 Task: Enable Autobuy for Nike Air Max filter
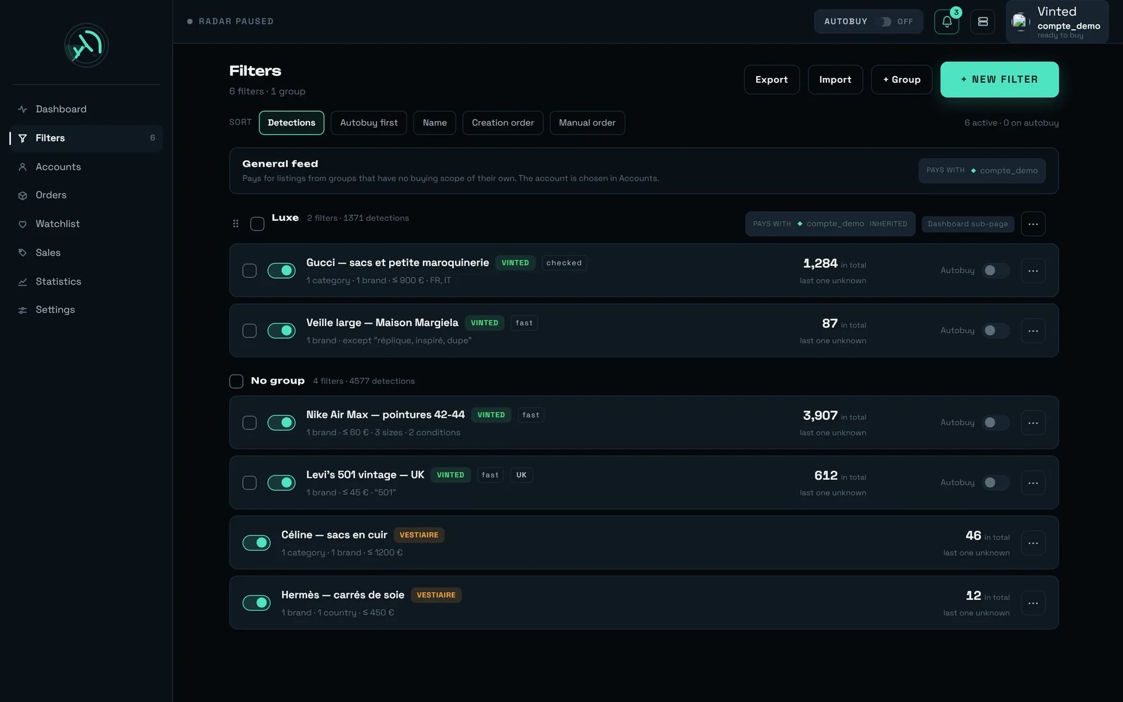(x=995, y=422)
